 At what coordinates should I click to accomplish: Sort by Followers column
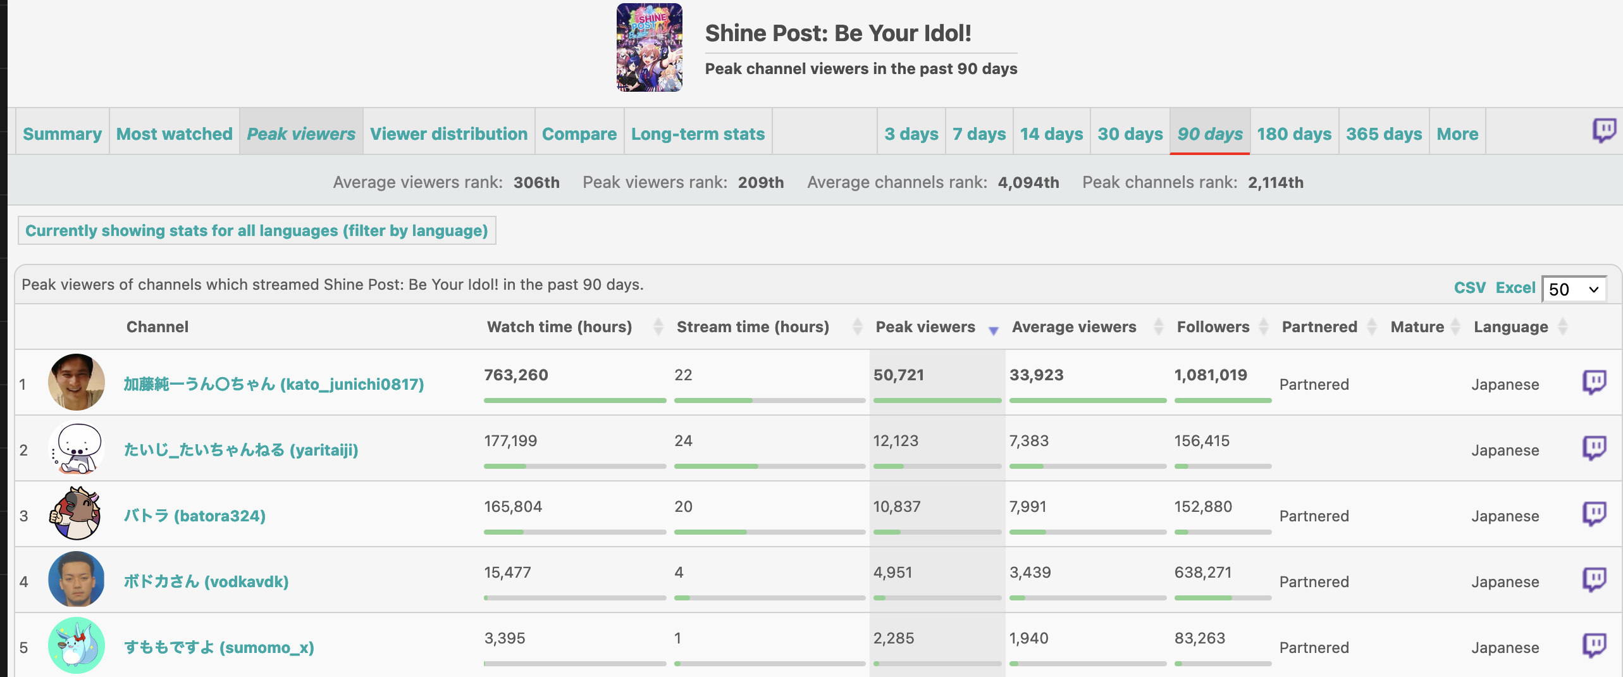(1222, 326)
